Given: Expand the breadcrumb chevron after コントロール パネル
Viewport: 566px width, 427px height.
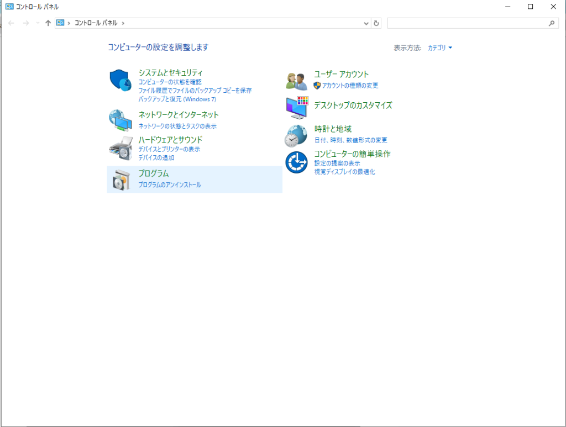Looking at the screenshot, I should [x=123, y=23].
